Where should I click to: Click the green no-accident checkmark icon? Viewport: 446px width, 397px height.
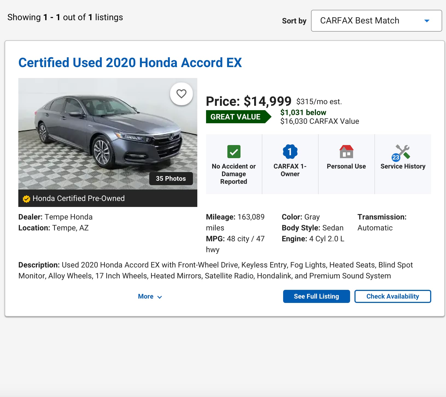point(234,152)
